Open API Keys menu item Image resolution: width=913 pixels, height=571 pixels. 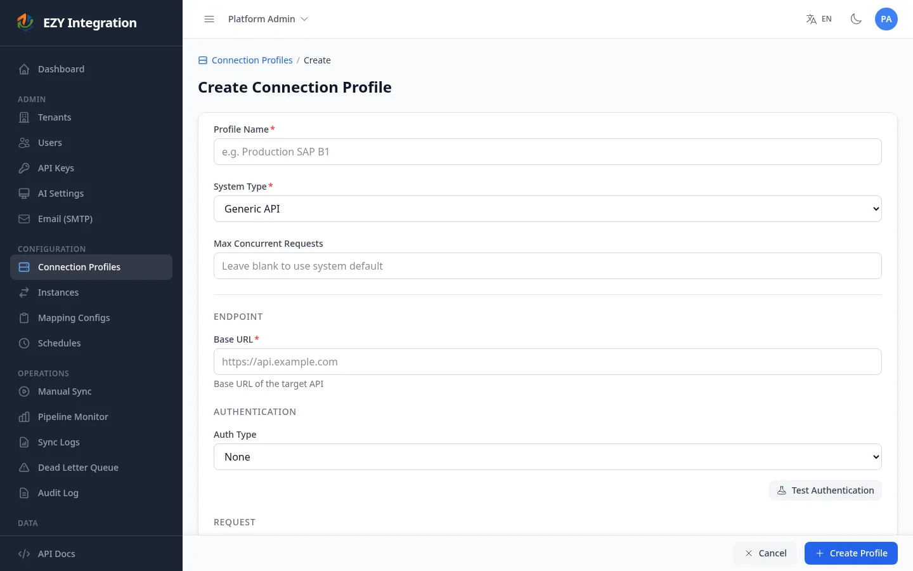click(91, 168)
